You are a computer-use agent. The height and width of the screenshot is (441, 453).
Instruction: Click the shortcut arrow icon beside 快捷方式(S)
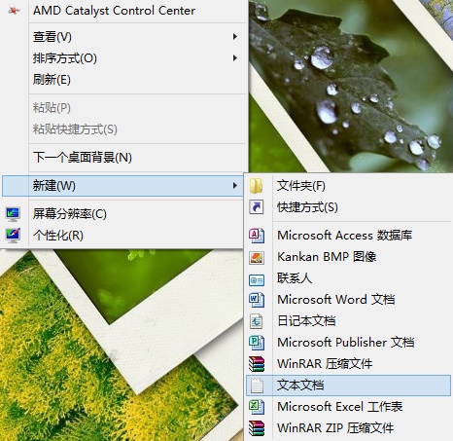[257, 207]
